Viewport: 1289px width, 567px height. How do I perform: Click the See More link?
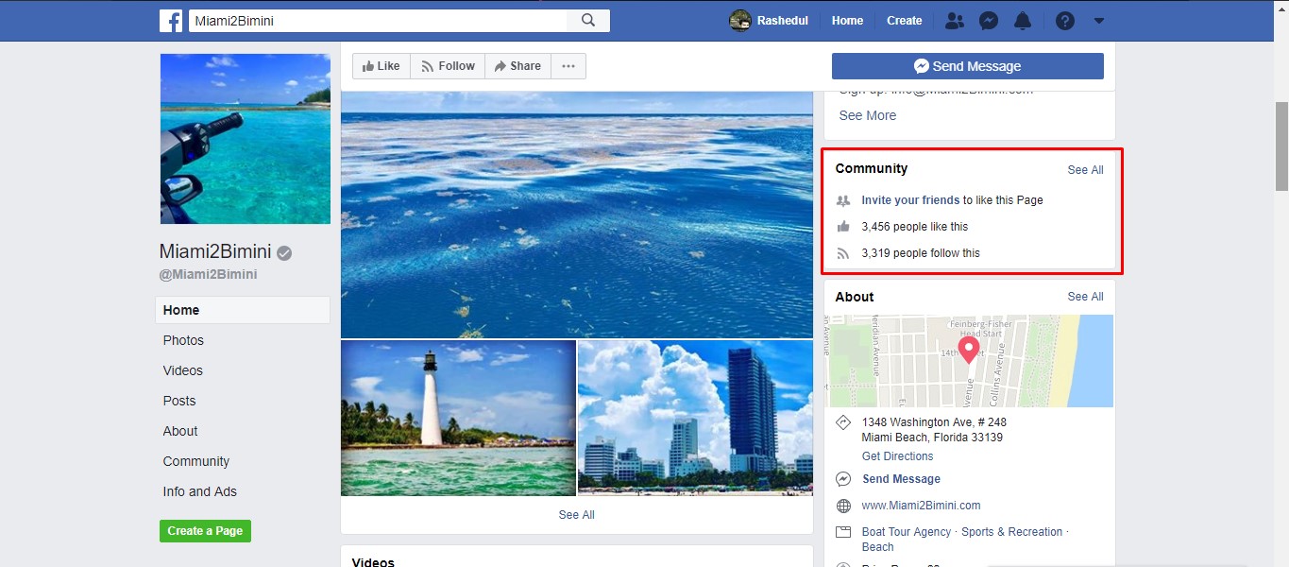coord(868,115)
